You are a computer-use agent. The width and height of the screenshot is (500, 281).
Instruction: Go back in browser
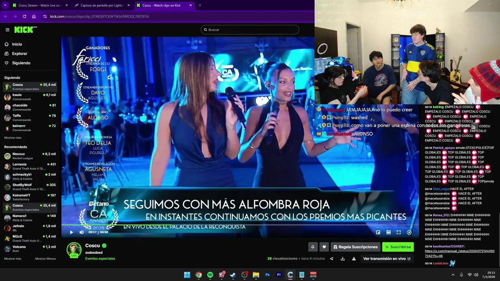click(x=5, y=16)
